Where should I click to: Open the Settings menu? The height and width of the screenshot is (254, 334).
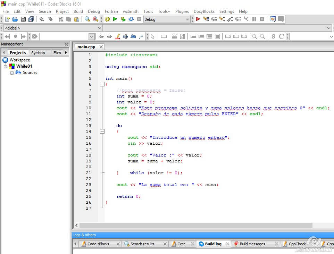(x=227, y=11)
